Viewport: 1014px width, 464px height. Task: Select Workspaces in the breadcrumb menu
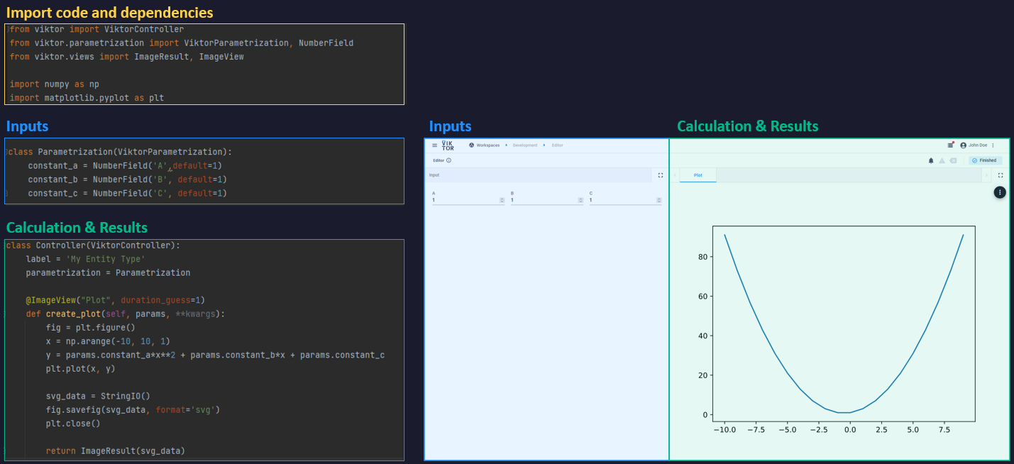click(x=488, y=145)
